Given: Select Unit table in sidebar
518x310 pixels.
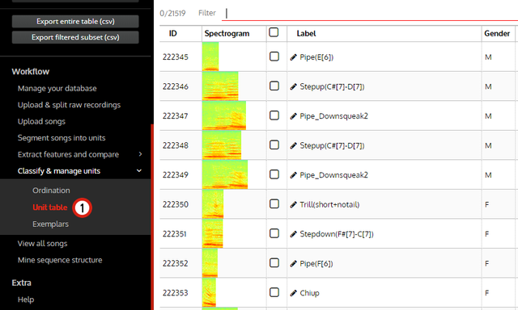Looking at the screenshot, I should [50, 207].
